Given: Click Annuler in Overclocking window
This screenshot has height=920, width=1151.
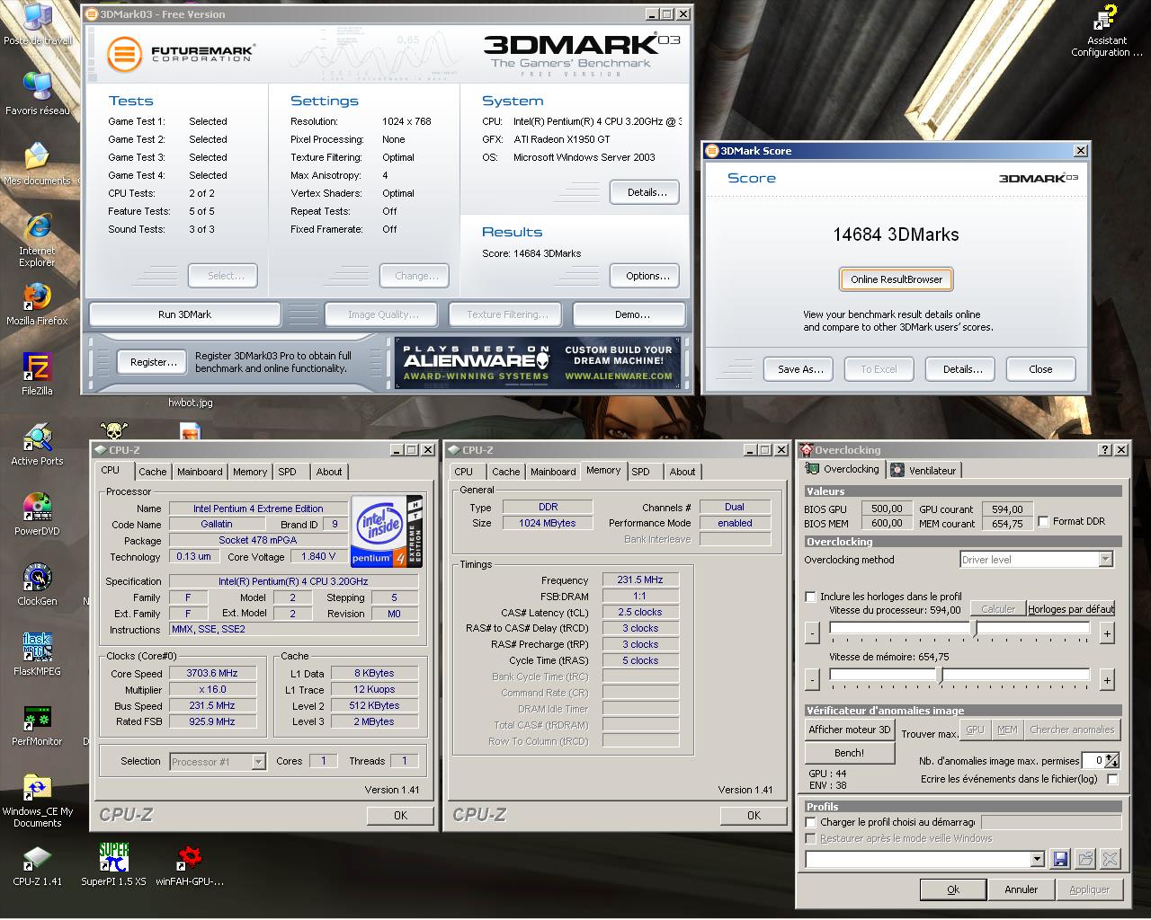Looking at the screenshot, I should (1021, 889).
